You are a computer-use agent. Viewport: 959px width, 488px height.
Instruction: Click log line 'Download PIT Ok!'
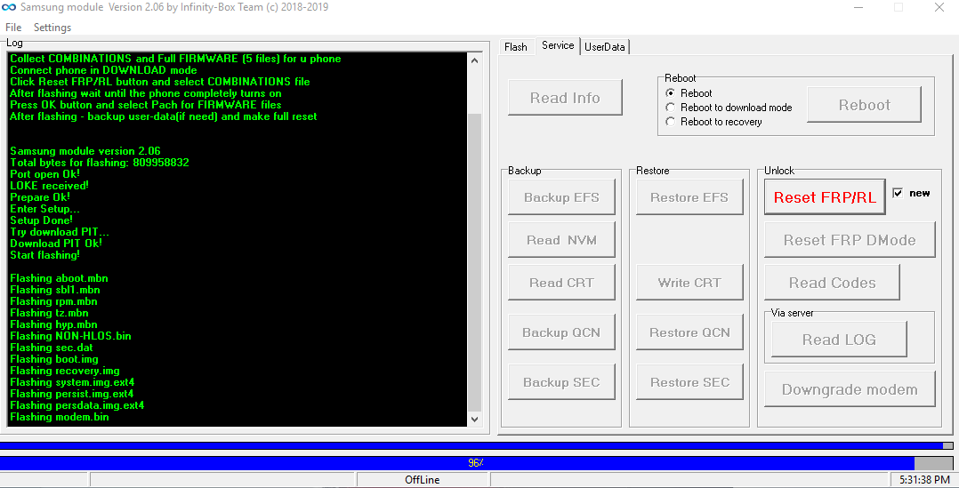click(56, 244)
